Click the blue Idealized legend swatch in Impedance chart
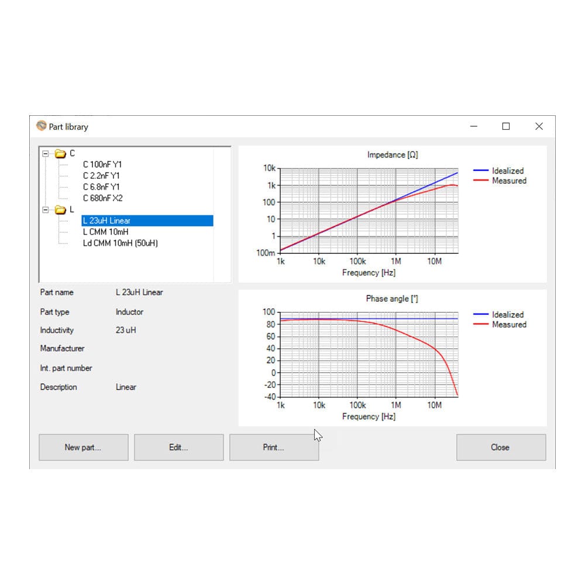Screen dimensions: 585x585 click(x=480, y=171)
